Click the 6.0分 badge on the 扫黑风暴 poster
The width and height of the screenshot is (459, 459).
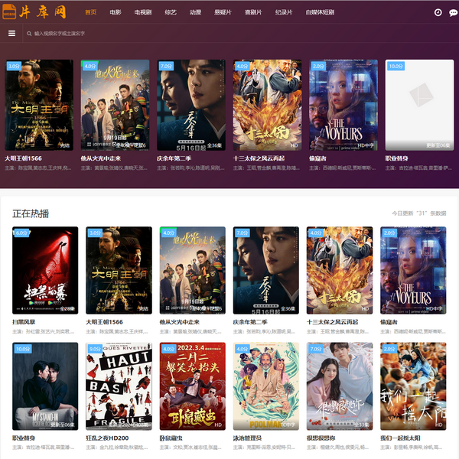coord(21,233)
